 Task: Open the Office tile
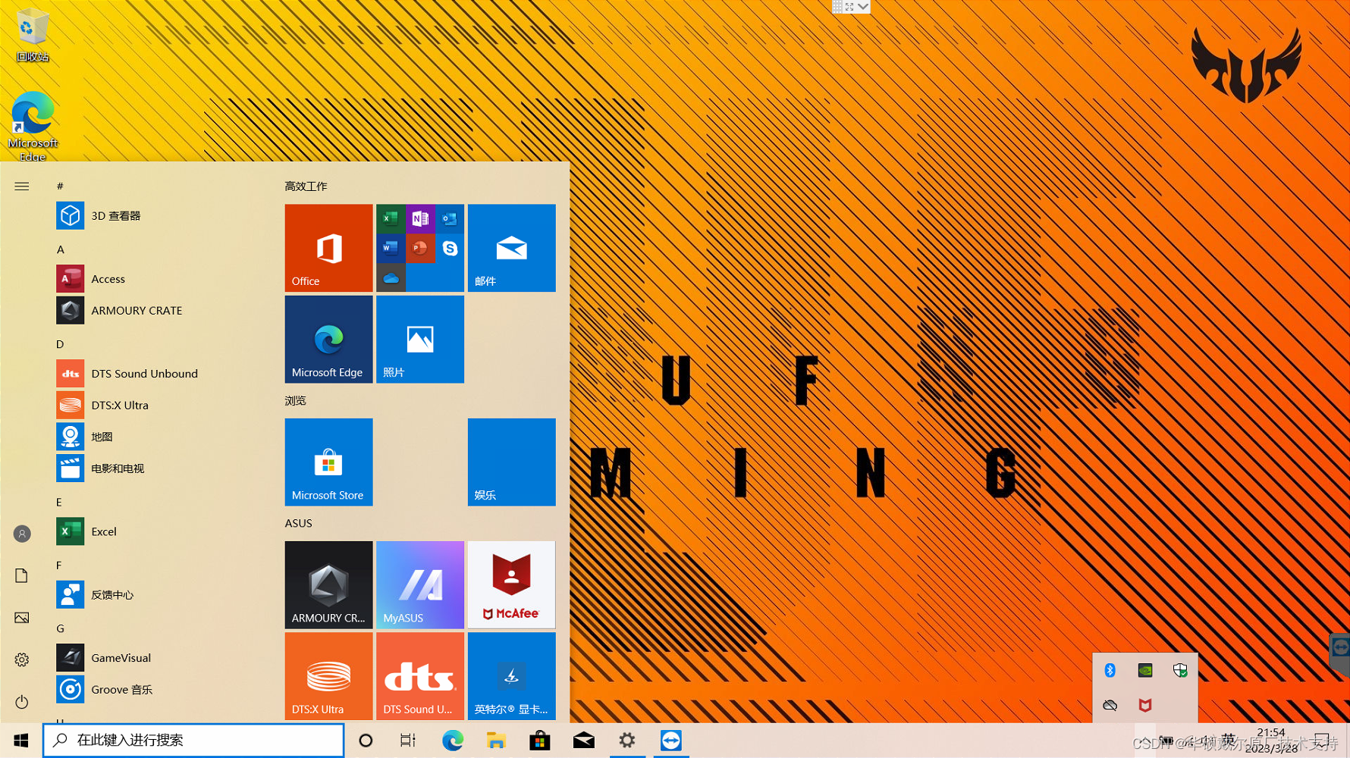(x=328, y=248)
